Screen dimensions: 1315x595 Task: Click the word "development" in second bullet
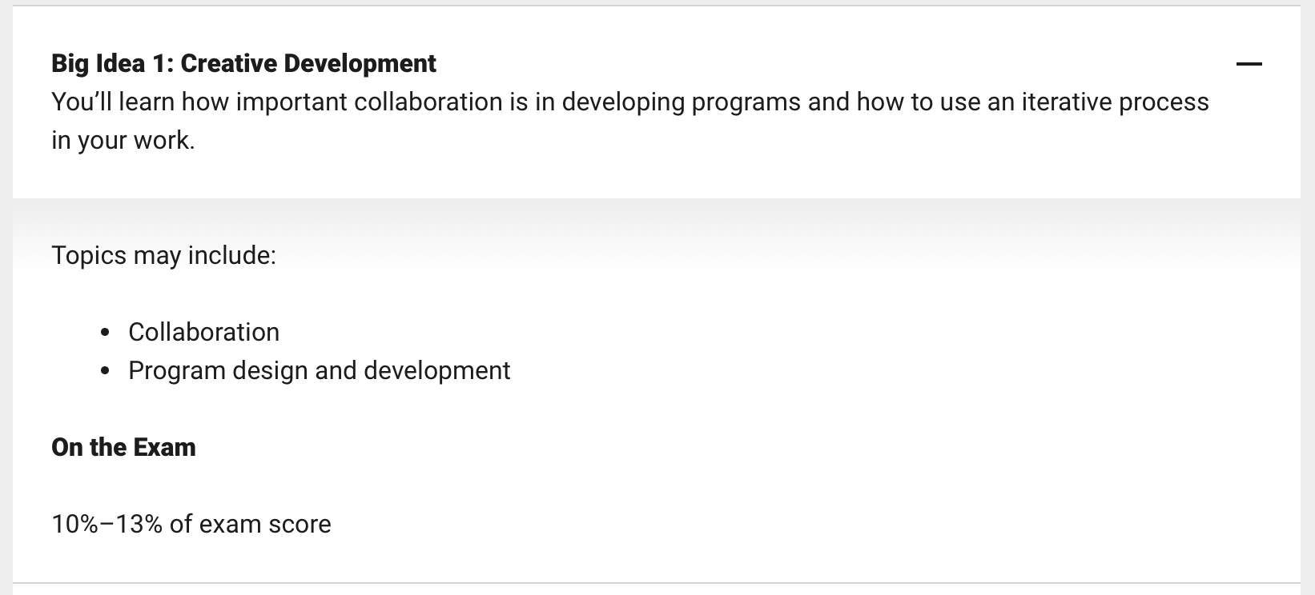pyautogui.click(x=436, y=370)
